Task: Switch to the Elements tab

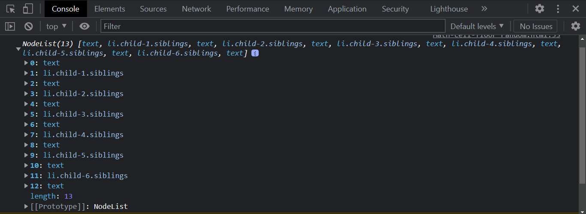Action: pyautogui.click(x=110, y=9)
